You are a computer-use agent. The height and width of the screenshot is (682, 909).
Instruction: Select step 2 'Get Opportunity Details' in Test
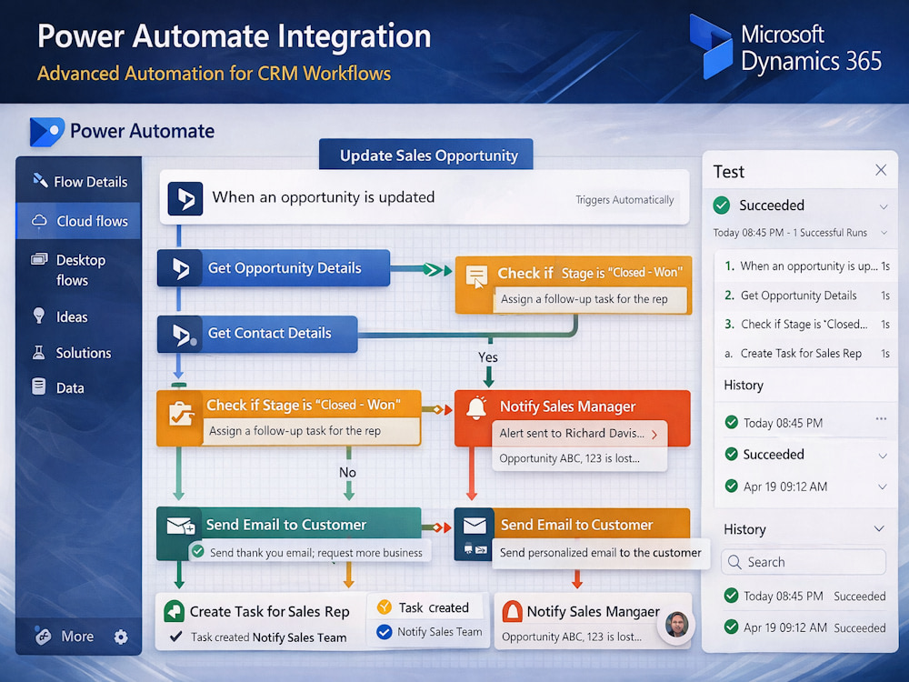tap(806, 296)
